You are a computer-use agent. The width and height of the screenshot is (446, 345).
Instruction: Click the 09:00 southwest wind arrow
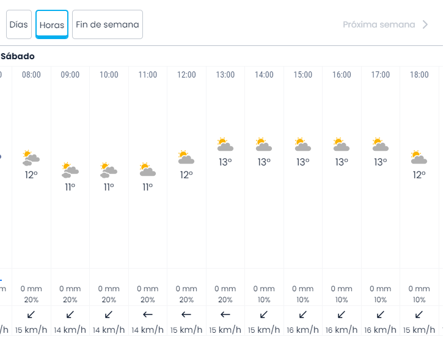pyautogui.click(x=70, y=314)
